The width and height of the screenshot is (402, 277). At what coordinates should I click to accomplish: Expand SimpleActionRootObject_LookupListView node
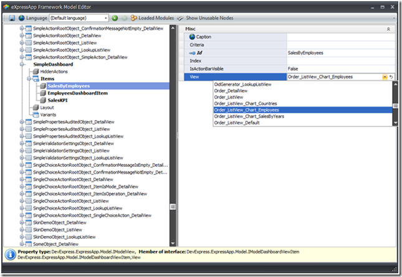coord(22,50)
